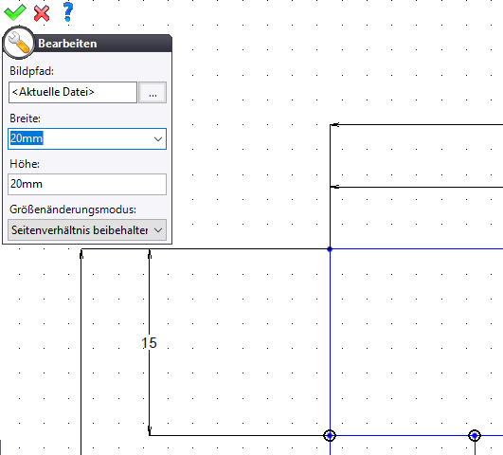Expand the Größenänderungsmodus dropdown

(x=87, y=230)
